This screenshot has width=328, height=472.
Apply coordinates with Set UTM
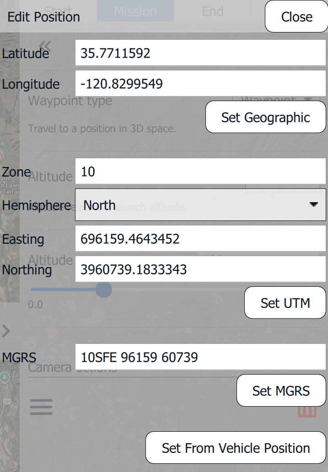click(x=285, y=303)
